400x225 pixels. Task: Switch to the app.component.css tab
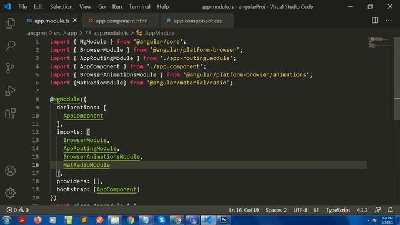(x=197, y=21)
